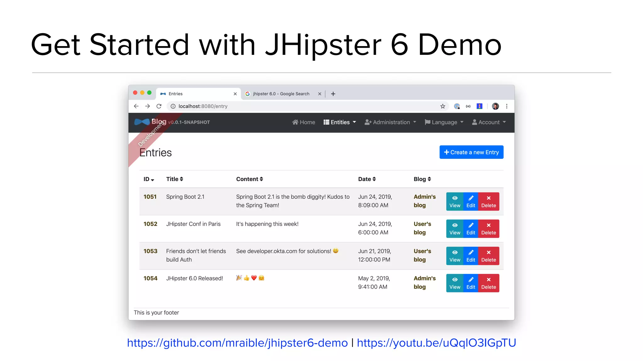Click the JHipster bowtie Blog logo

pos(150,122)
